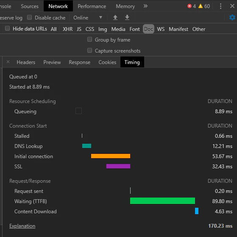Toggle the Disable cache checkbox

tap(30, 17)
